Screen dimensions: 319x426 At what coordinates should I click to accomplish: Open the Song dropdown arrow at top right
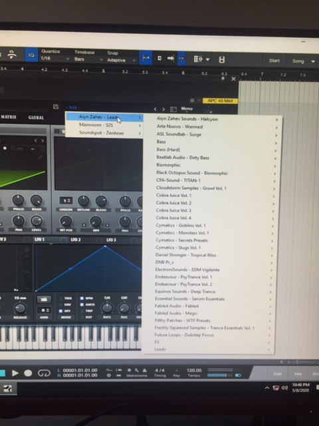(x=313, y=62)
